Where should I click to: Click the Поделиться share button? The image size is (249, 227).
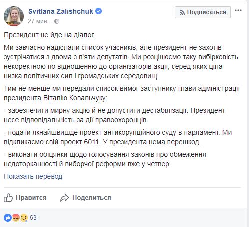coord(86,198)
